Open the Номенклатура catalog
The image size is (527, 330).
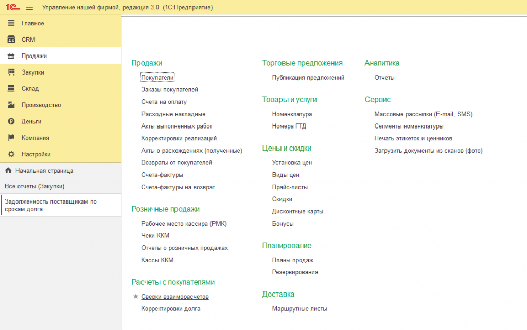point(292,114)
